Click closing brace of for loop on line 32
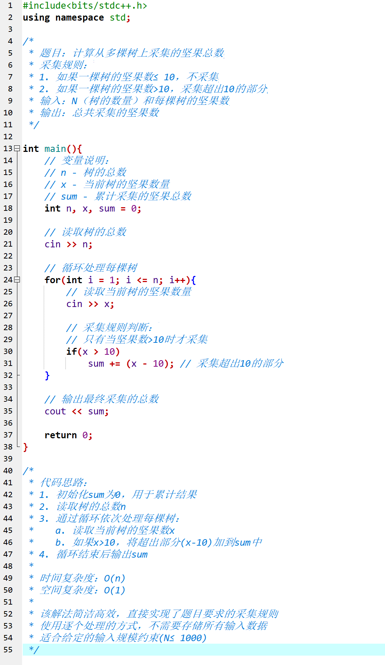The height and width of the screenshot is (665, 385). pos(47,375)
